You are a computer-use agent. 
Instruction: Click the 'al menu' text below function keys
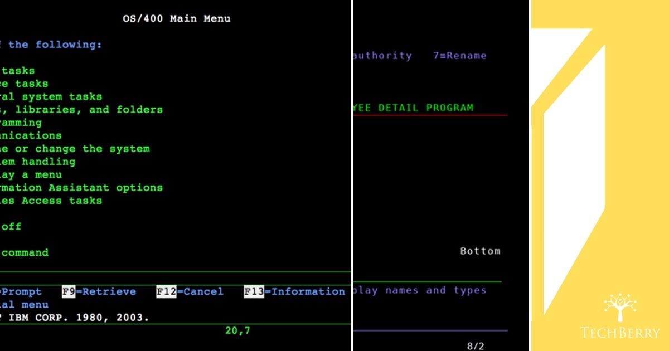[25, 305]
